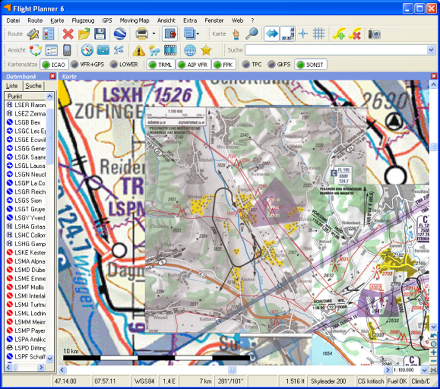Toggle the grid icon
The width and height of the screenshot is (440, 389).
click(319, 34)
